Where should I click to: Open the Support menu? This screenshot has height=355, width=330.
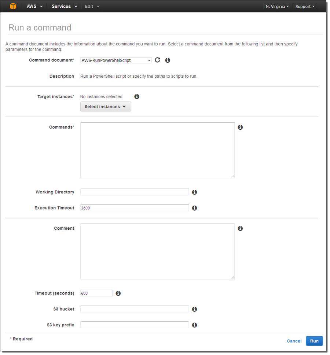[x=305, y=7]
